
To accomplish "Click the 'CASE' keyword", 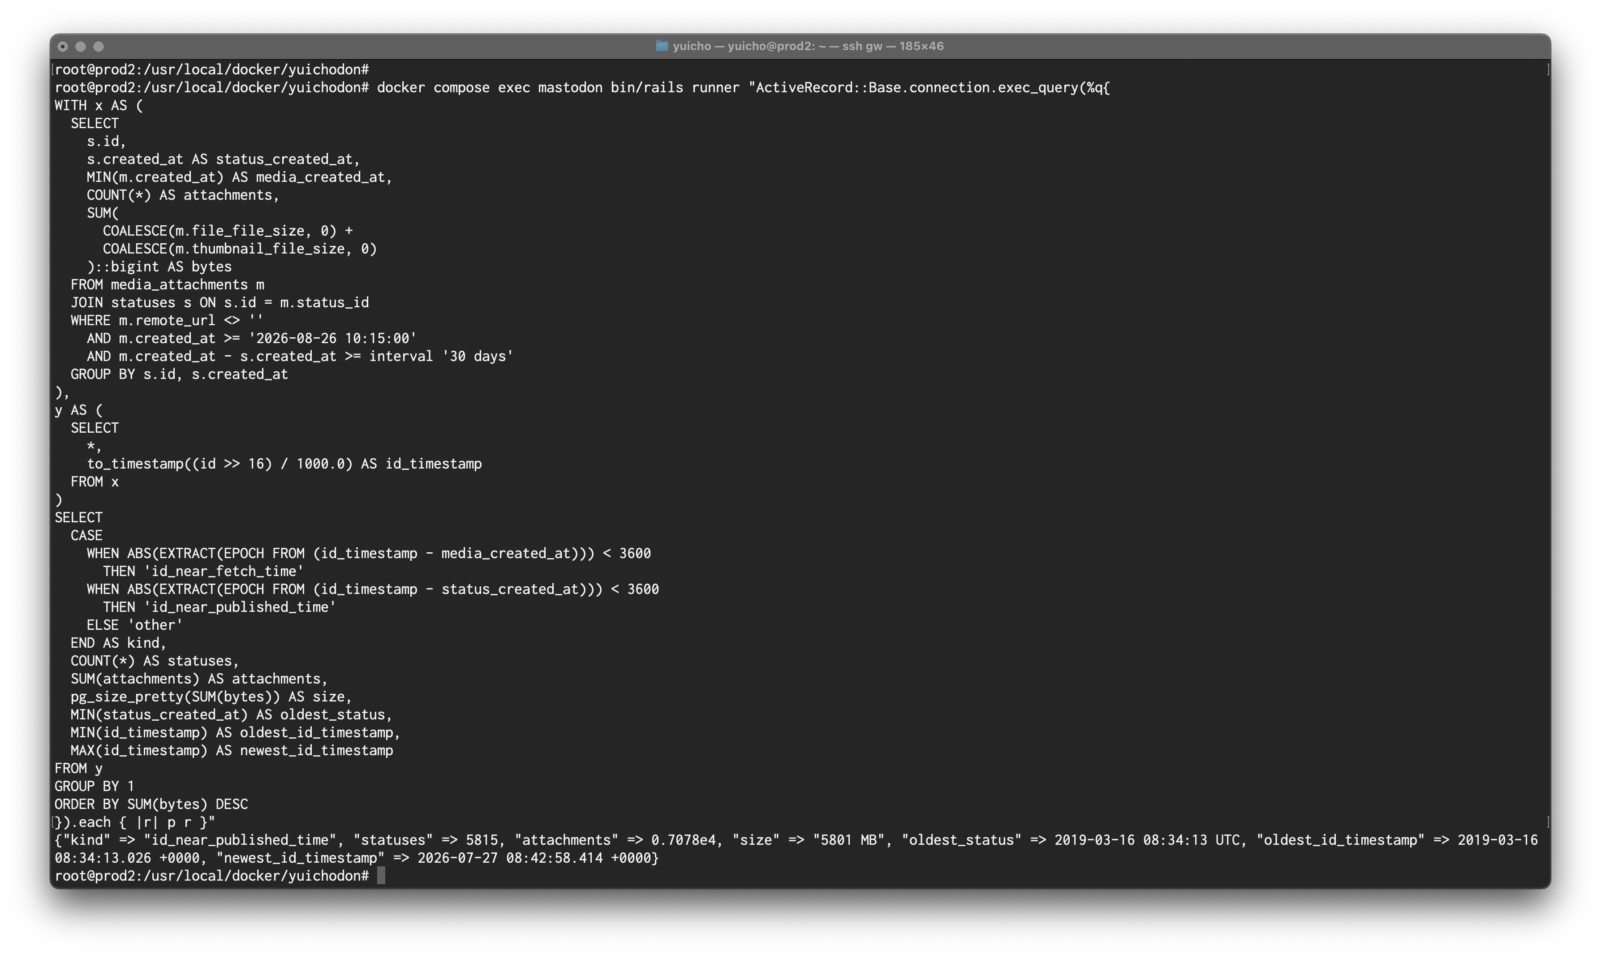I will pos(86,535).
